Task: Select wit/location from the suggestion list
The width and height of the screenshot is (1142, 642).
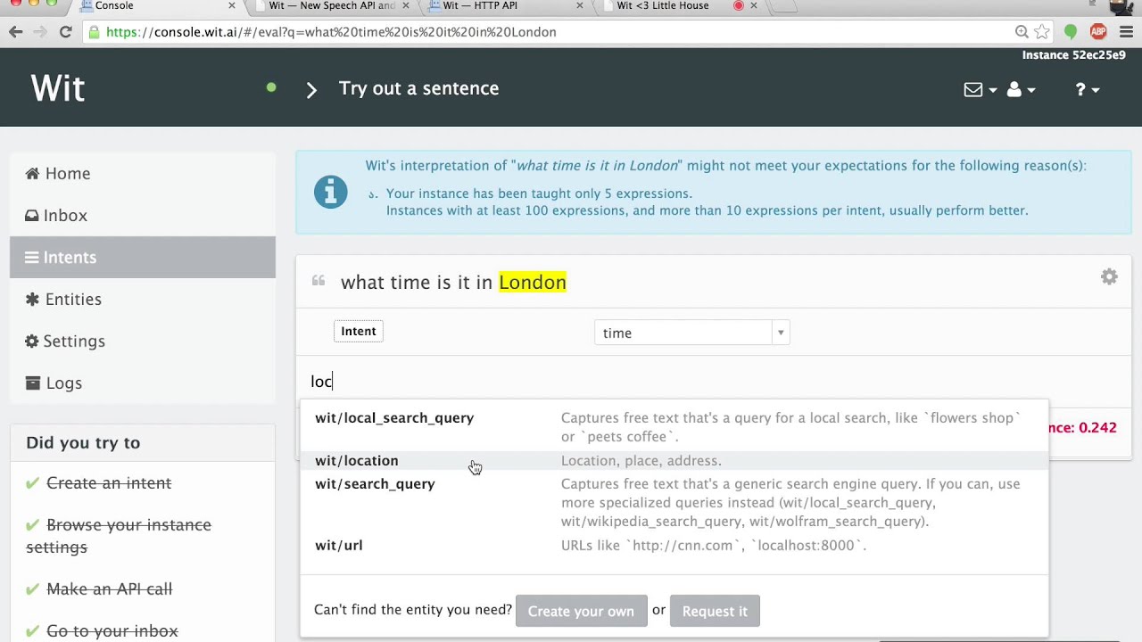Action: (357, 461)
